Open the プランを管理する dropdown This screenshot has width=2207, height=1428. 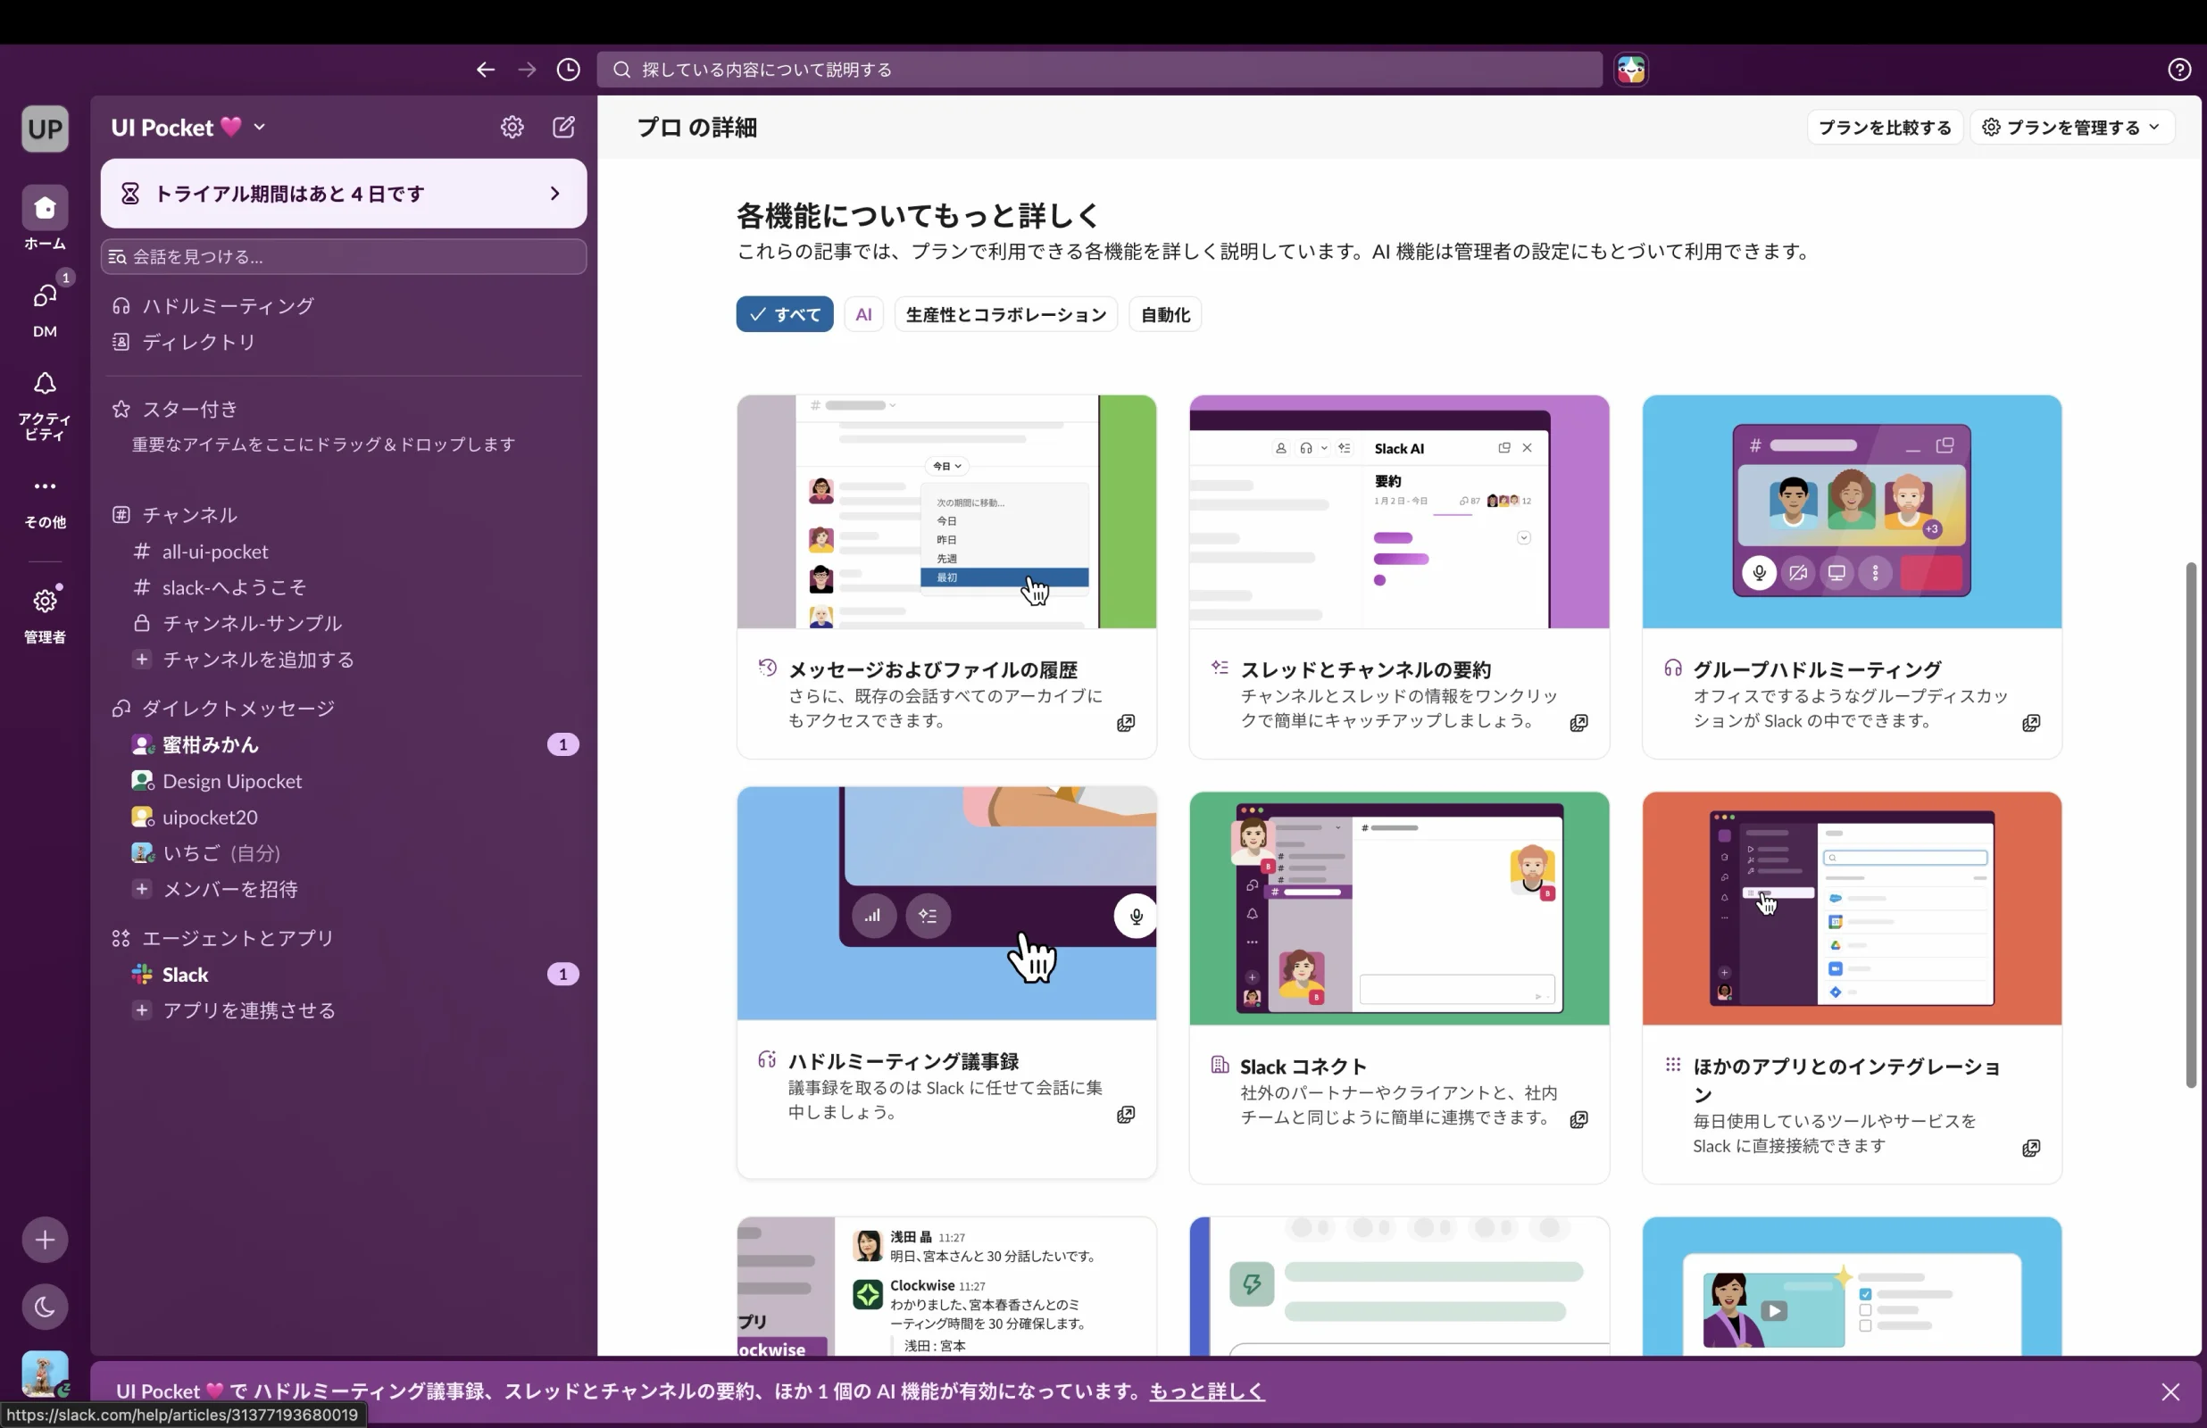tap(2071, 127)
